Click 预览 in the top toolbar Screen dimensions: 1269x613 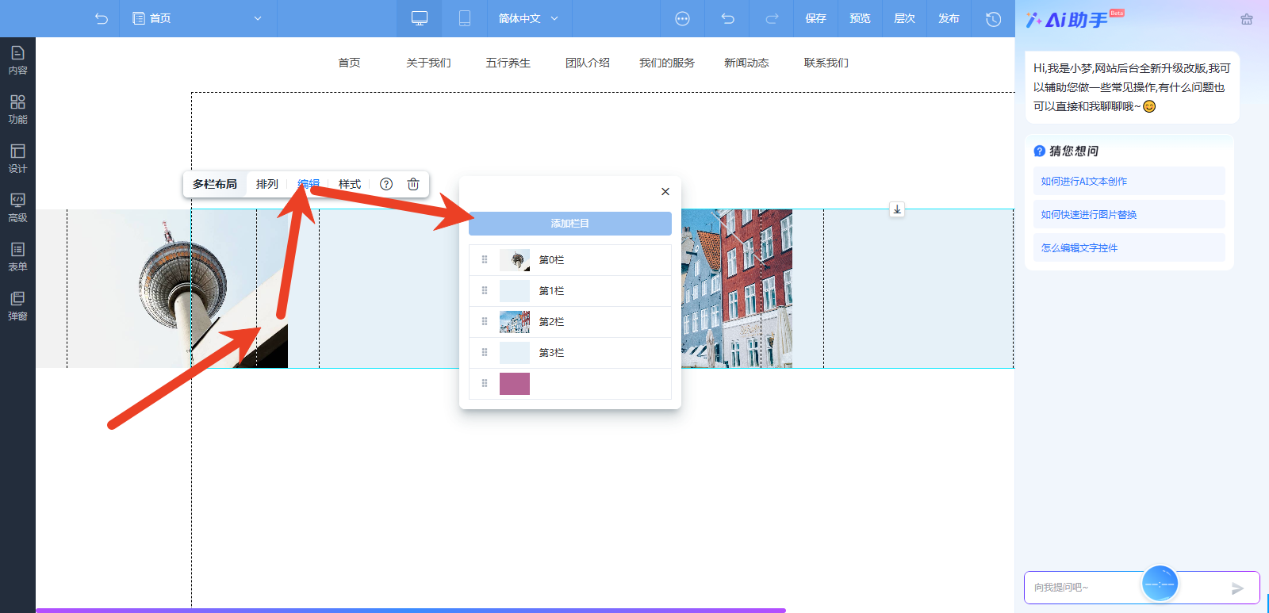click(860, 18)
